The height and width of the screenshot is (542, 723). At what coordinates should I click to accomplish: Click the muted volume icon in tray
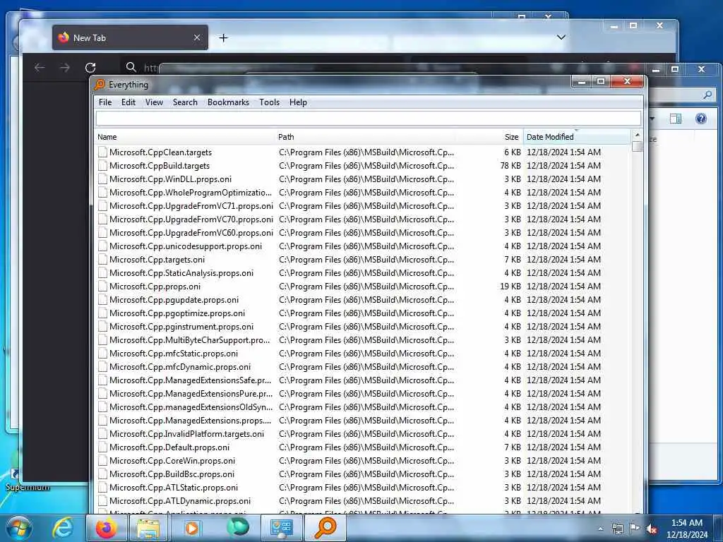[x=652, y=529]
